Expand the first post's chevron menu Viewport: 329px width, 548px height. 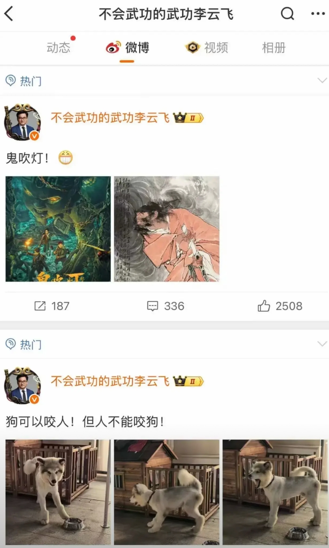point(322,81)
